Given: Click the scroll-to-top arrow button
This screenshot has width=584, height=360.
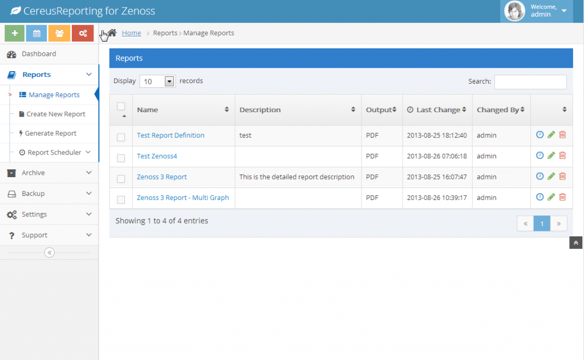Looking at the screenshot, I should point(576,243).
